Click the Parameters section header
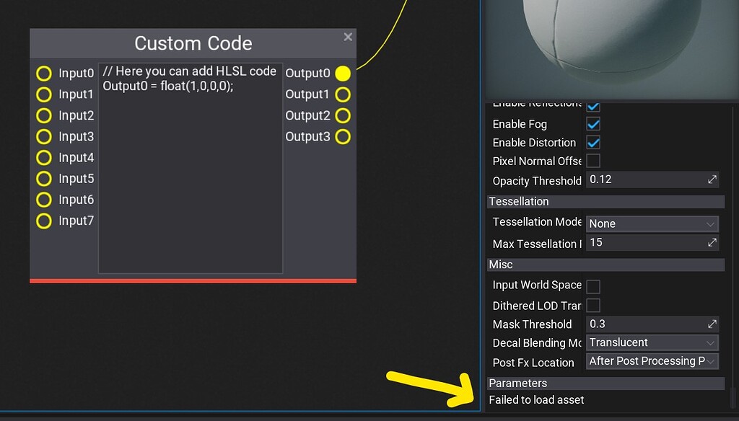 coord(605,383)
